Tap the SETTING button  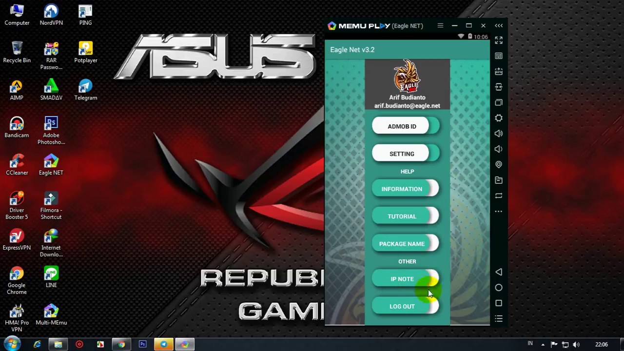coord(406,154)
